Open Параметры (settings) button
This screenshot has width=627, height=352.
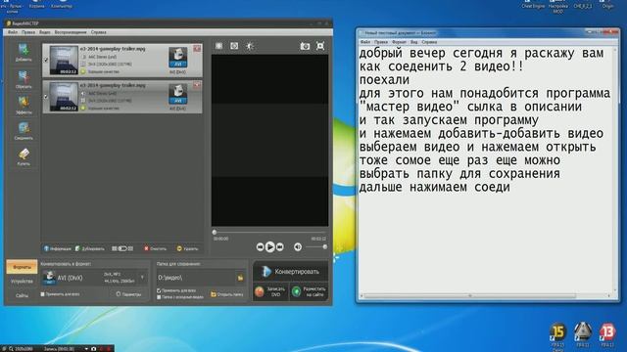(x=128, y=294)
